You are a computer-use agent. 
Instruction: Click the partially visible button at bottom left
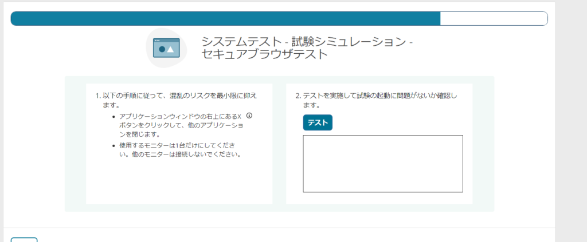point(24,240)
